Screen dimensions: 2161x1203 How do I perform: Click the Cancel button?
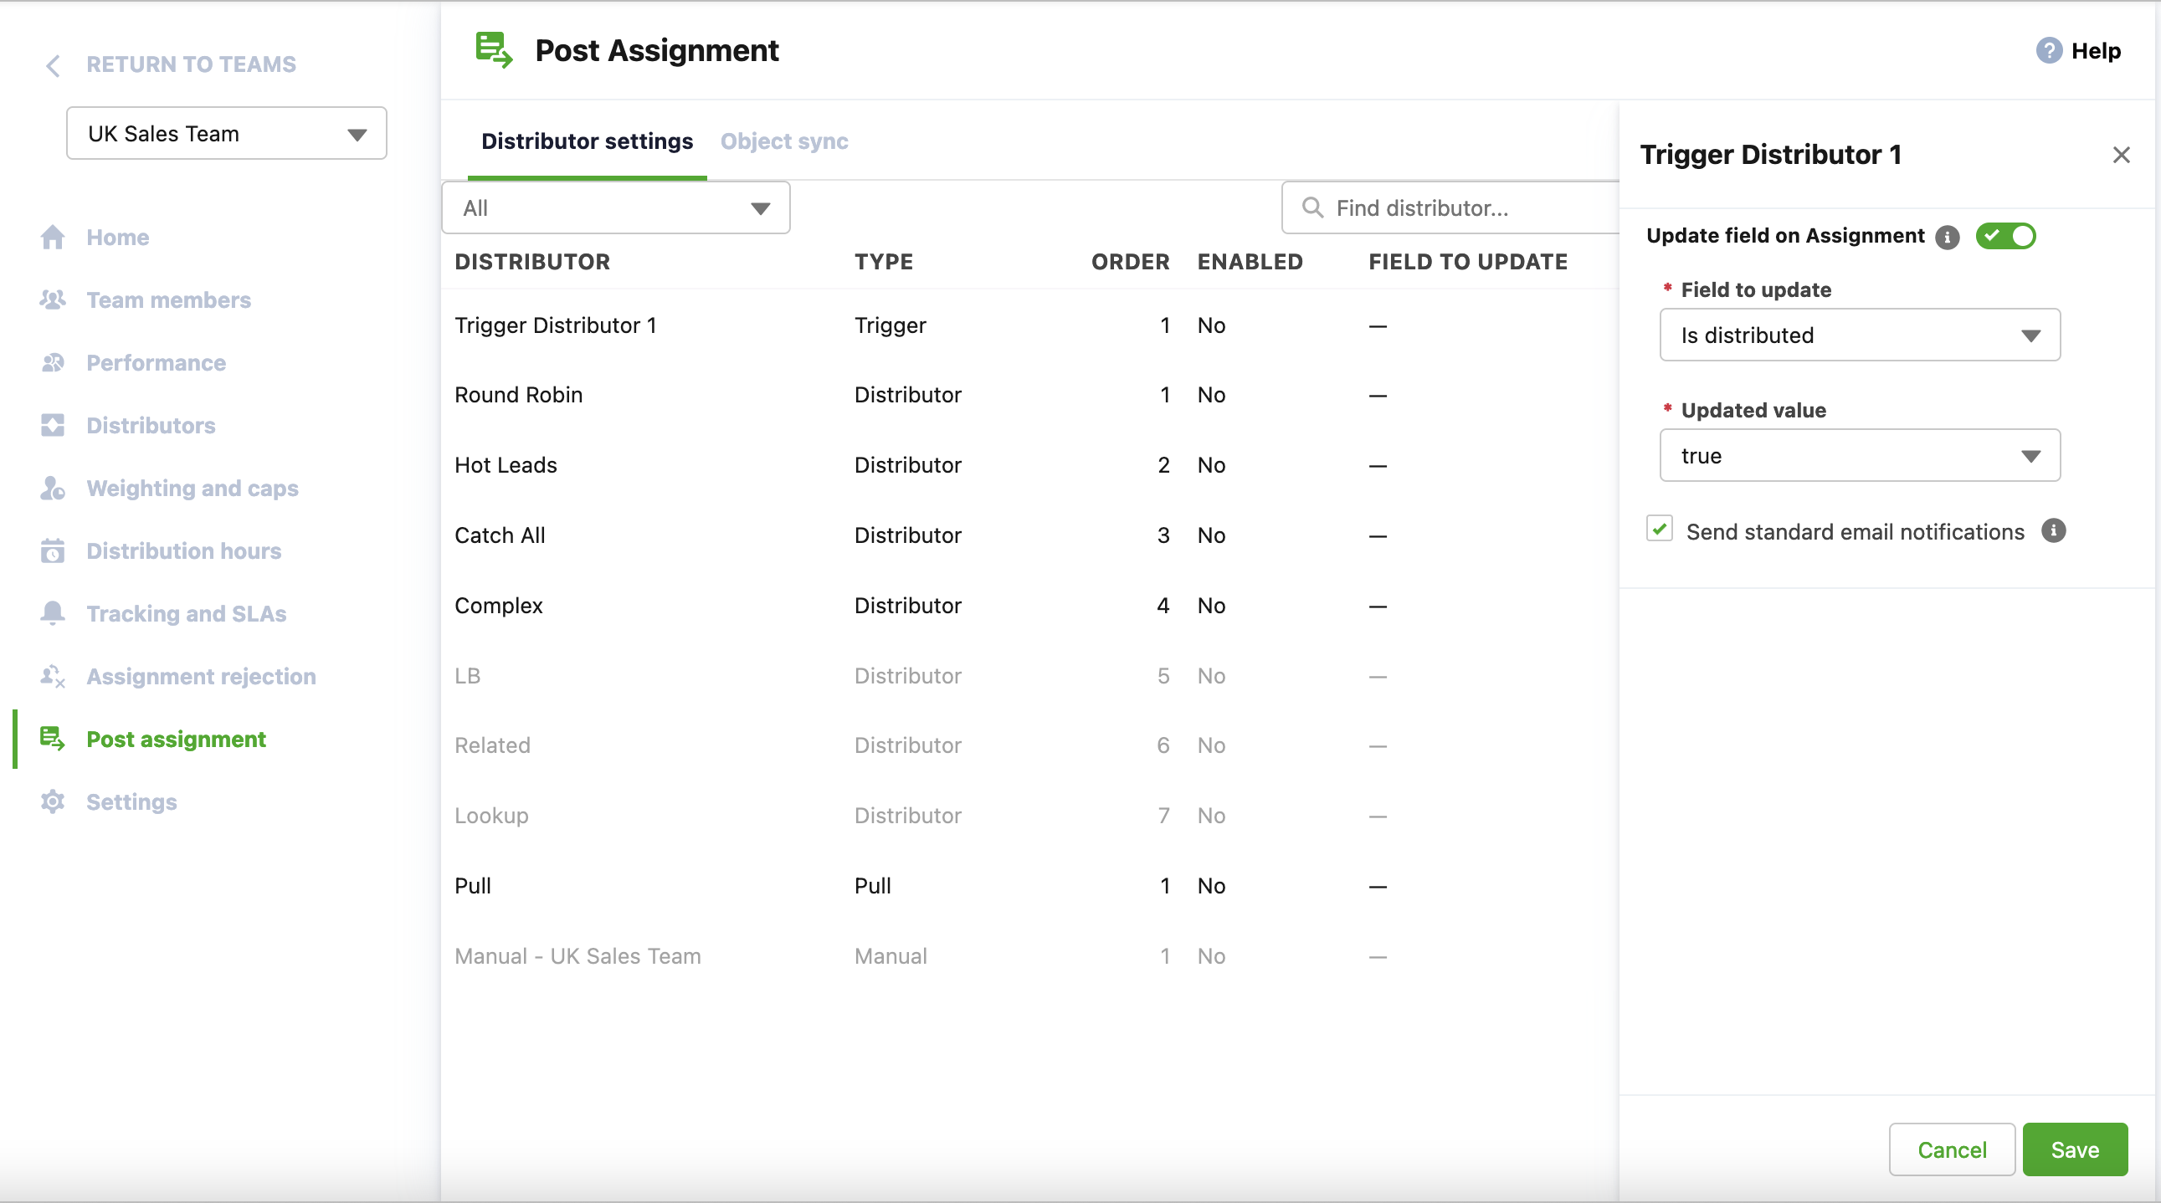click(x=1951, y=1149)
